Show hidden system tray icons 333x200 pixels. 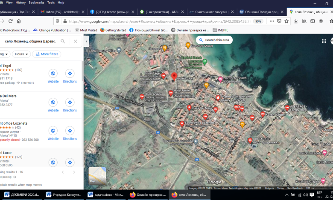pyautogui.click(x=286, y=195)
